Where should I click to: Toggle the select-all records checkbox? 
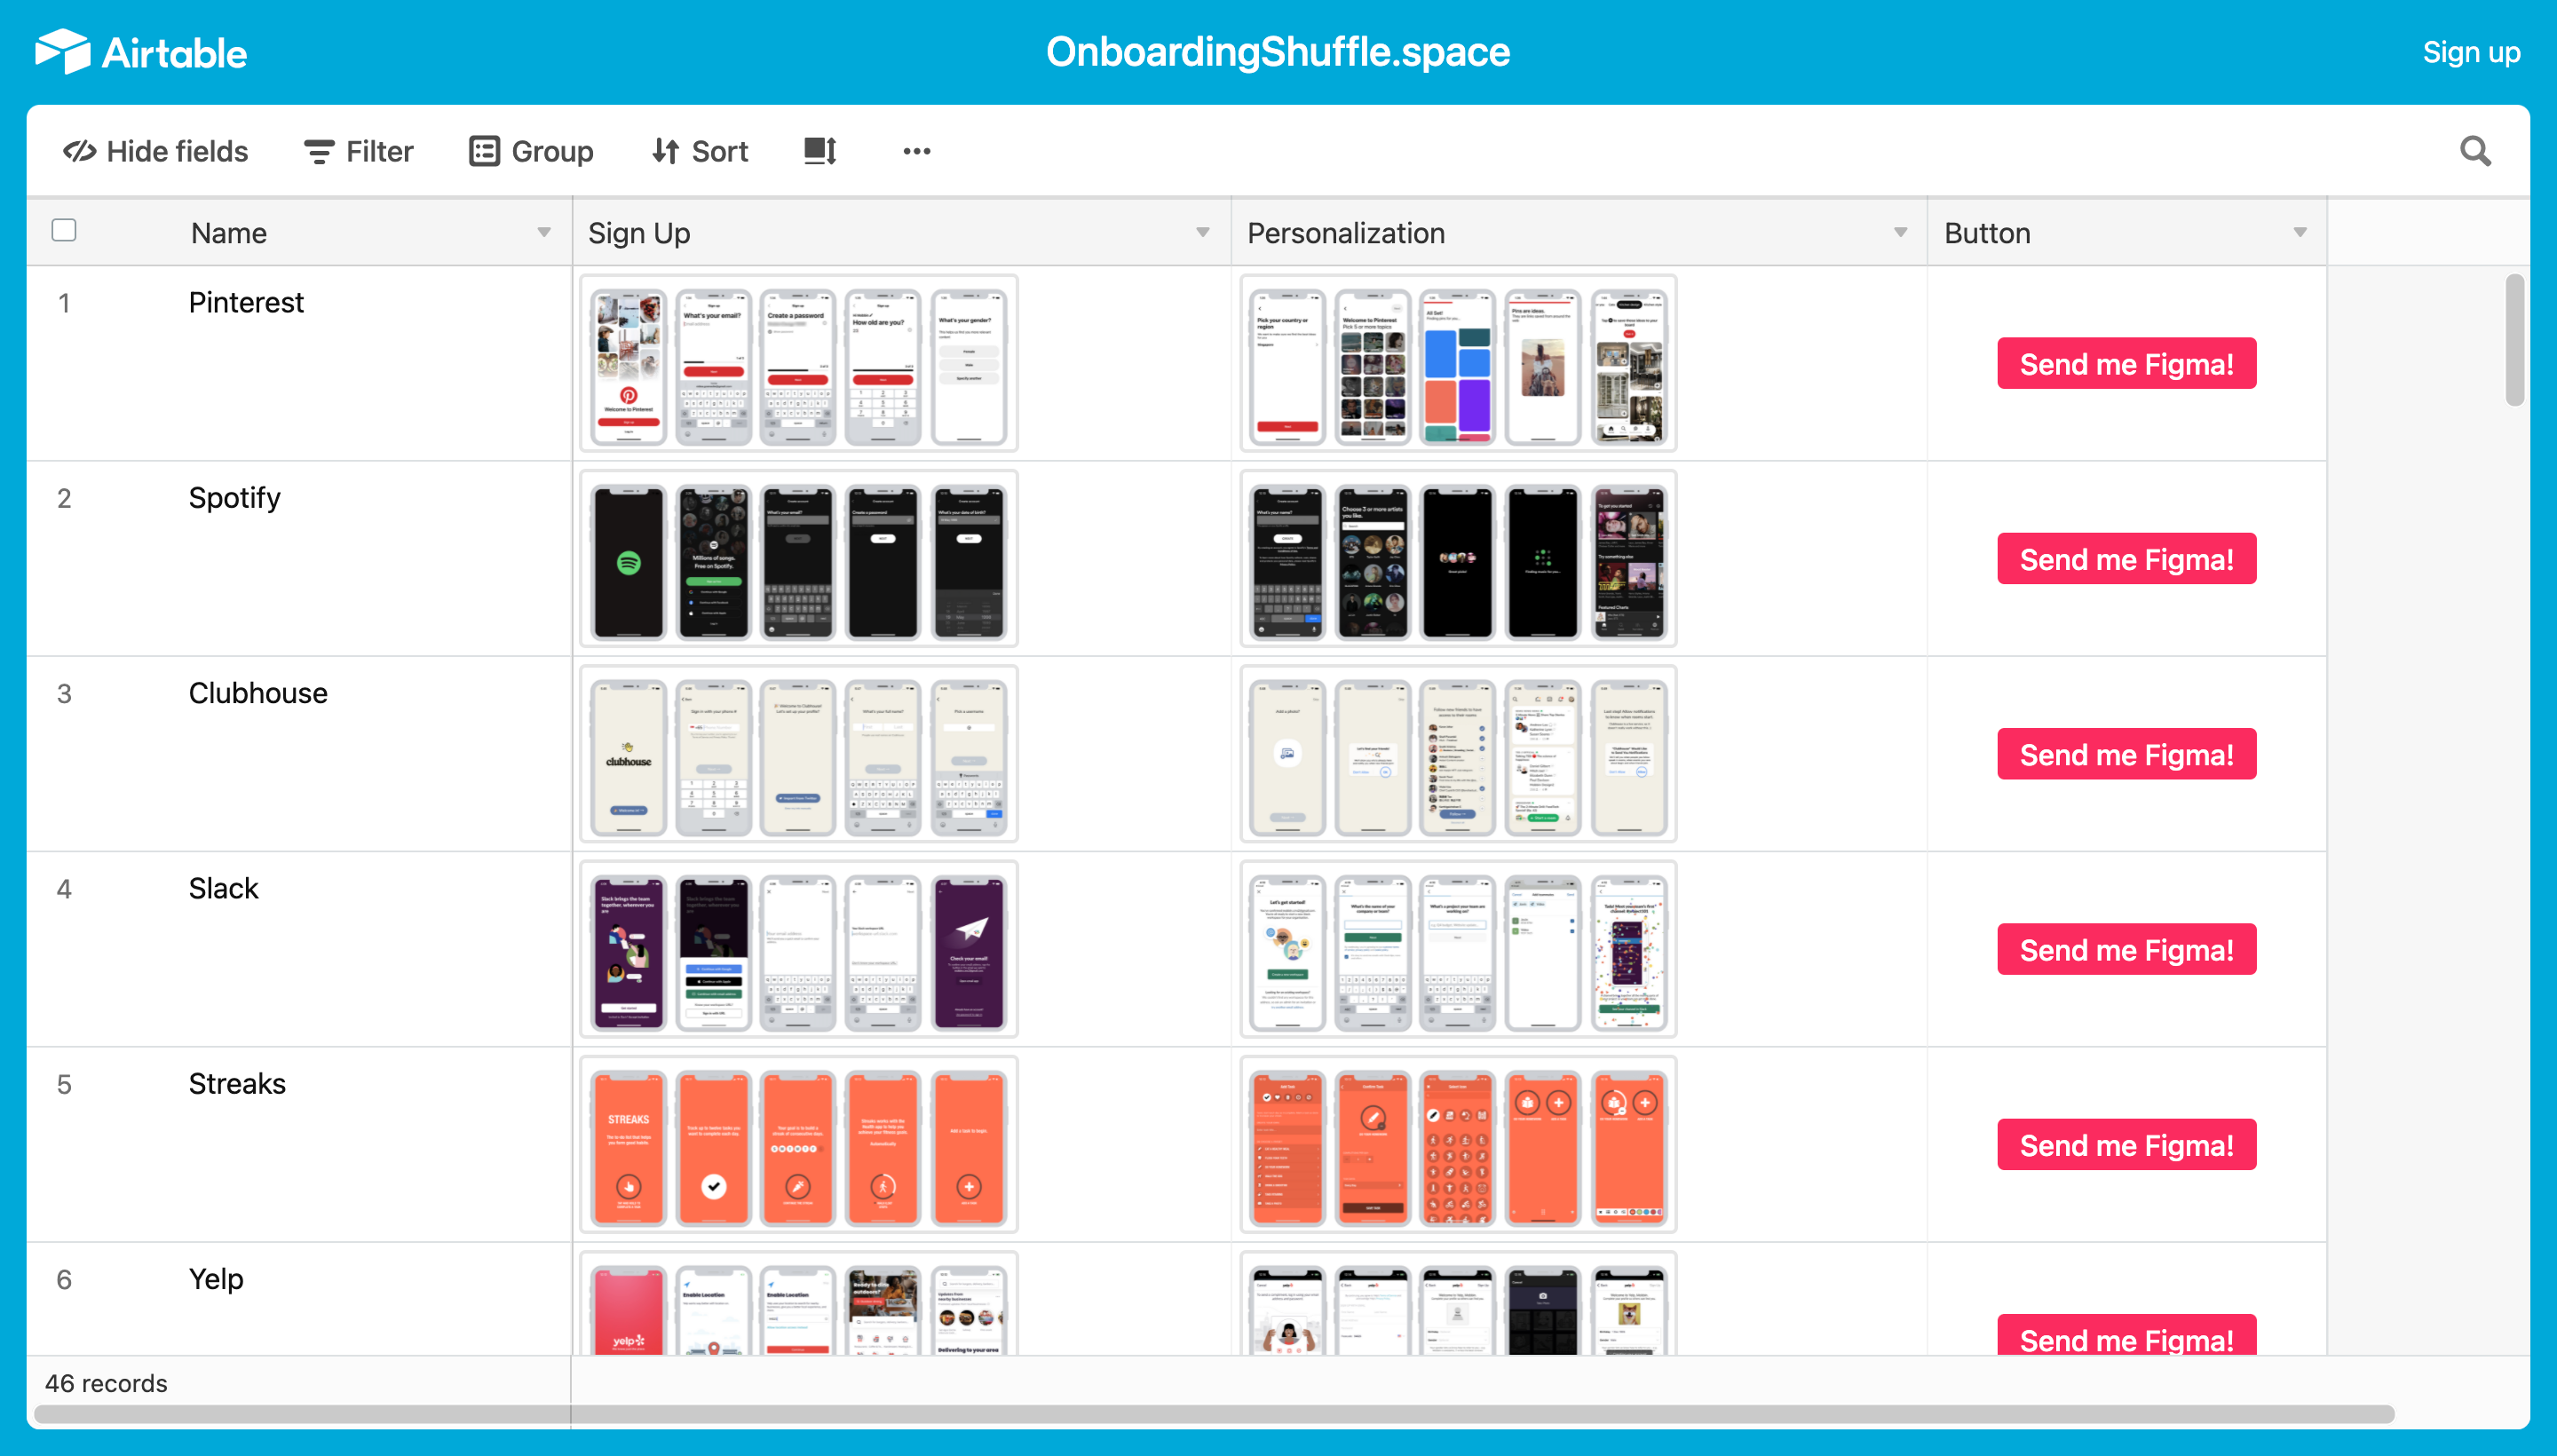tap(63, 230)
